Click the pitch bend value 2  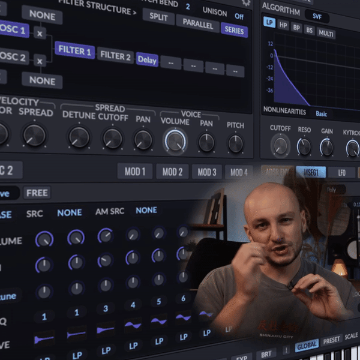(188, 7)
